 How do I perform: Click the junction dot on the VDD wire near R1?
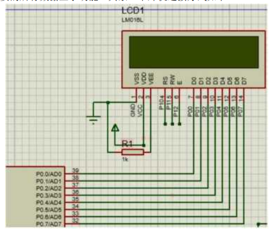coord(144,145)
